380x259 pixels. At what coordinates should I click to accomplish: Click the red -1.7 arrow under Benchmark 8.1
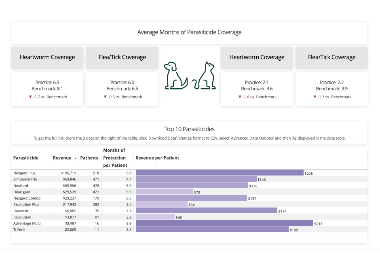[x=30, y=97]
